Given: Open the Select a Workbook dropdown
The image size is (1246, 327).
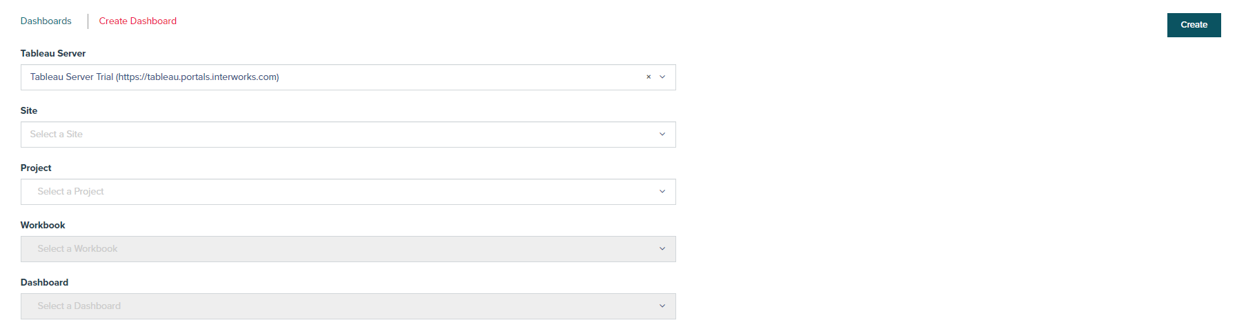Looking at the screenshot, I should pyautogui.click(x=338, y=249).
